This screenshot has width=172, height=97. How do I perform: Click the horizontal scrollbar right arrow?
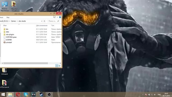point(60,63)
